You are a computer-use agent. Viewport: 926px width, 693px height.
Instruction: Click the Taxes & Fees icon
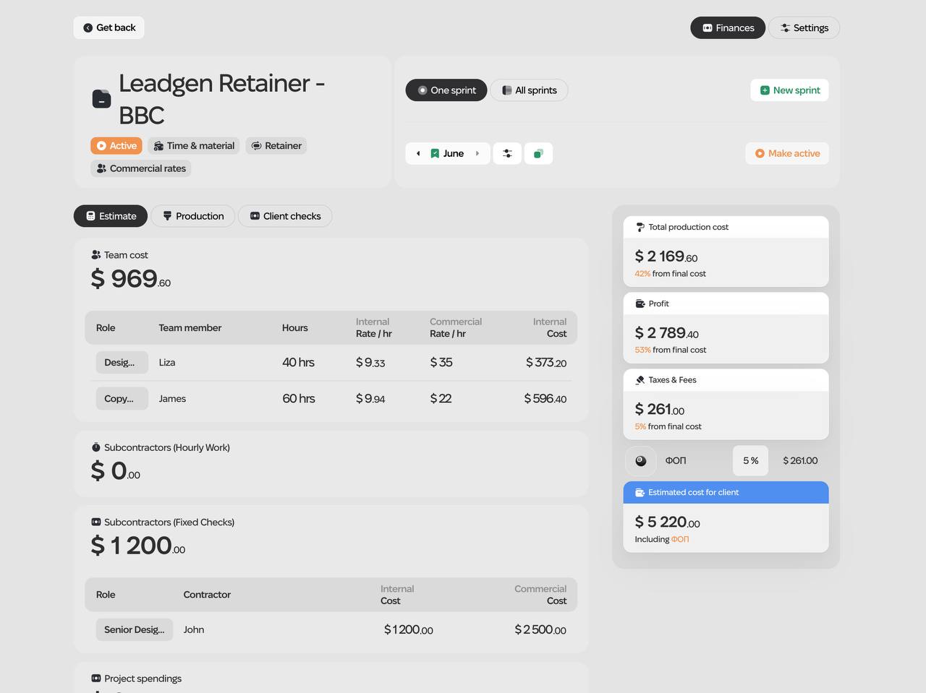[x=640, y=380]
